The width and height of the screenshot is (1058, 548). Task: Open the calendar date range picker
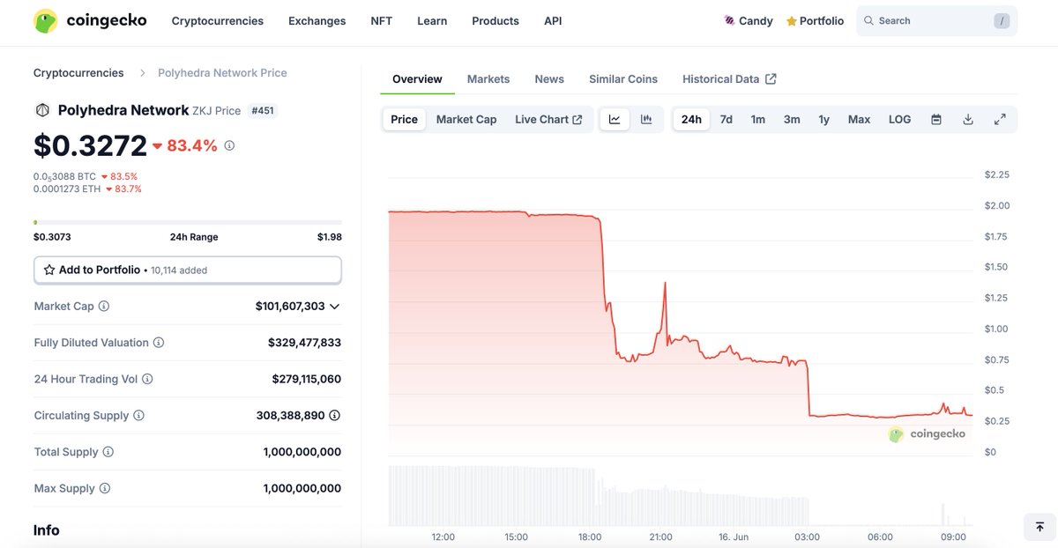tap(936, 119)
